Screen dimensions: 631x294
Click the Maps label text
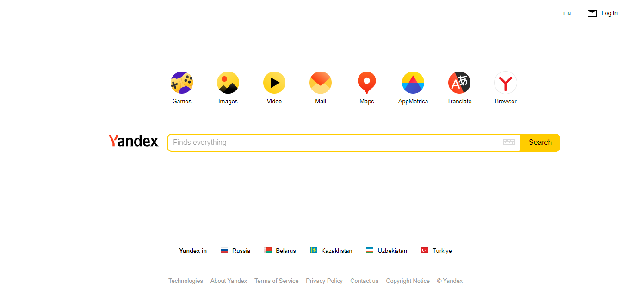(x=367, y=101)
